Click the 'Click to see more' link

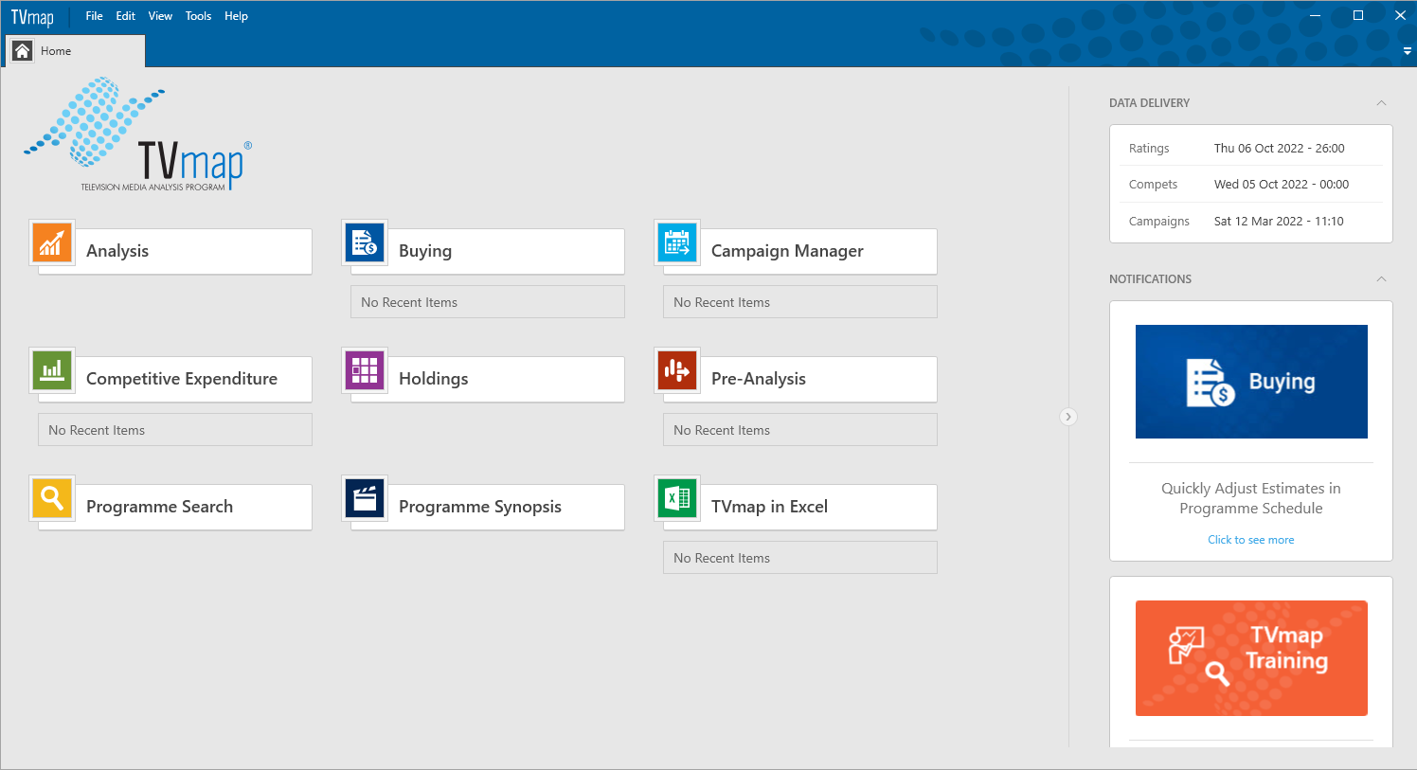tap(1250, 540)
